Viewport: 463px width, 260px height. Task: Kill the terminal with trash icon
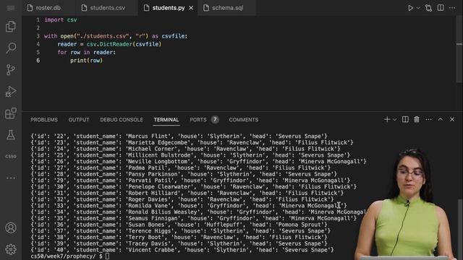point(417,119)
